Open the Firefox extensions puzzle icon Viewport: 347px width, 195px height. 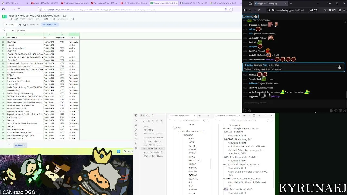coord(340,10)
